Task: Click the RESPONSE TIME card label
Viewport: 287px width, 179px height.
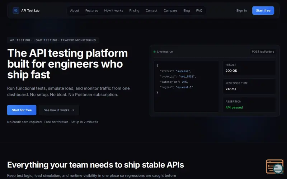Action: pos(236,83)
